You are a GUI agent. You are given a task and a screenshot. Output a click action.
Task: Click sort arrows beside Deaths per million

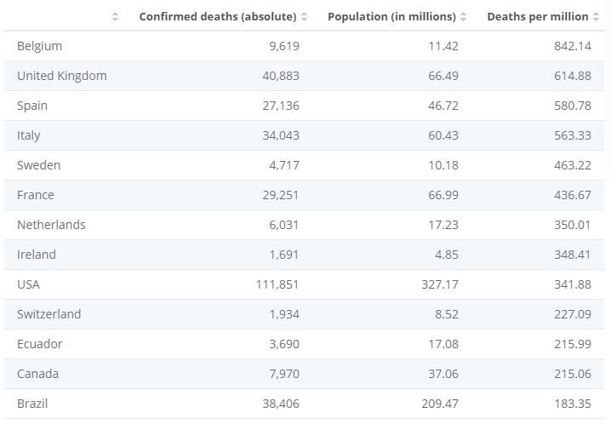point(596,17)
